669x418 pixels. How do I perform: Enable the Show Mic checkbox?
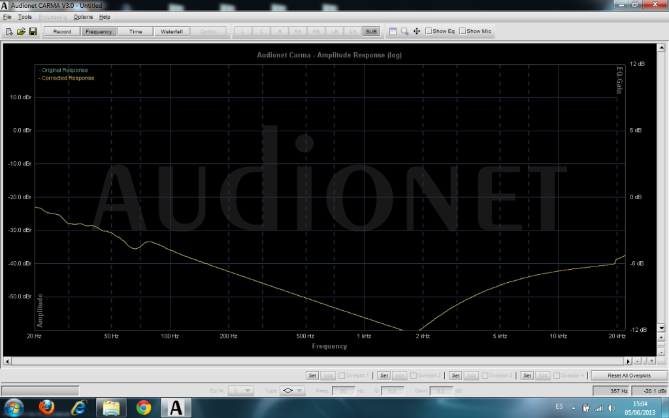pyautogui.click(x=463, y=31)
